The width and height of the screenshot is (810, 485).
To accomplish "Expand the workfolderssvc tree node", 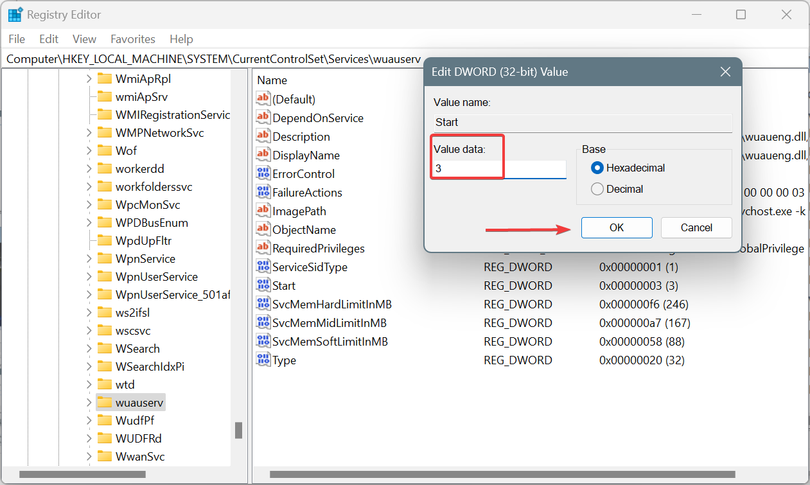I will [x=89, y=187].
